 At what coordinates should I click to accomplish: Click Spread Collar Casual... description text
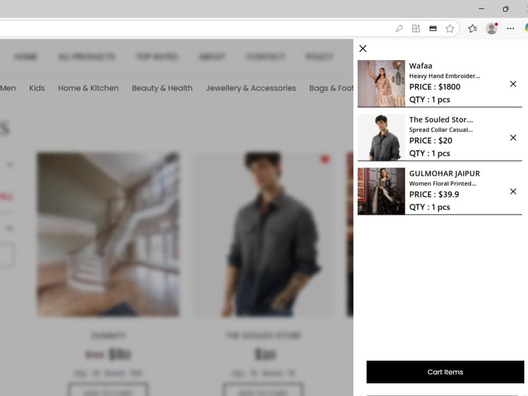441,130
